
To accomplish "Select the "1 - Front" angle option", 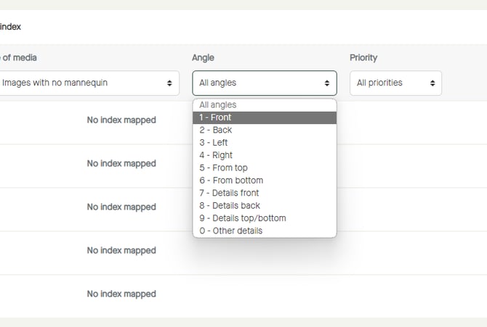I will click(264, 117).
